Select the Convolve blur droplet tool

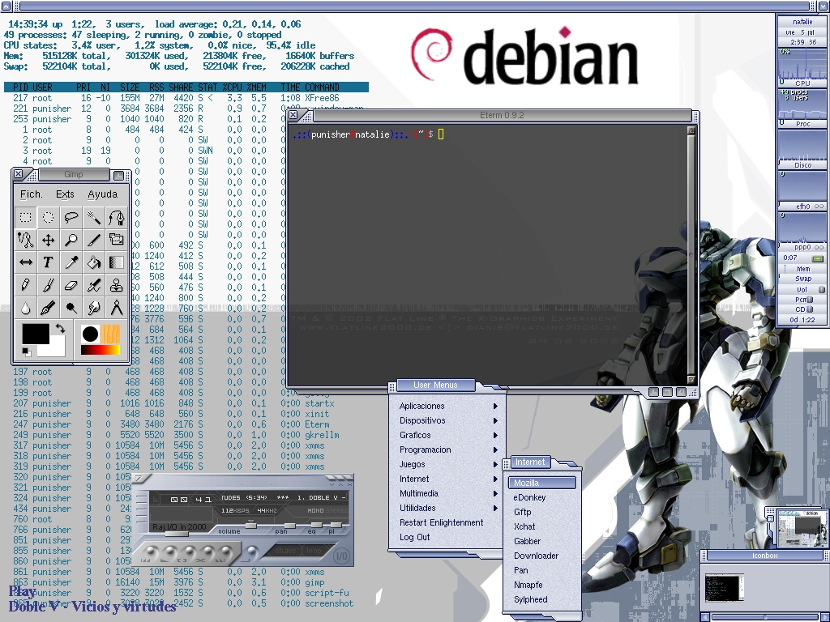25,307
